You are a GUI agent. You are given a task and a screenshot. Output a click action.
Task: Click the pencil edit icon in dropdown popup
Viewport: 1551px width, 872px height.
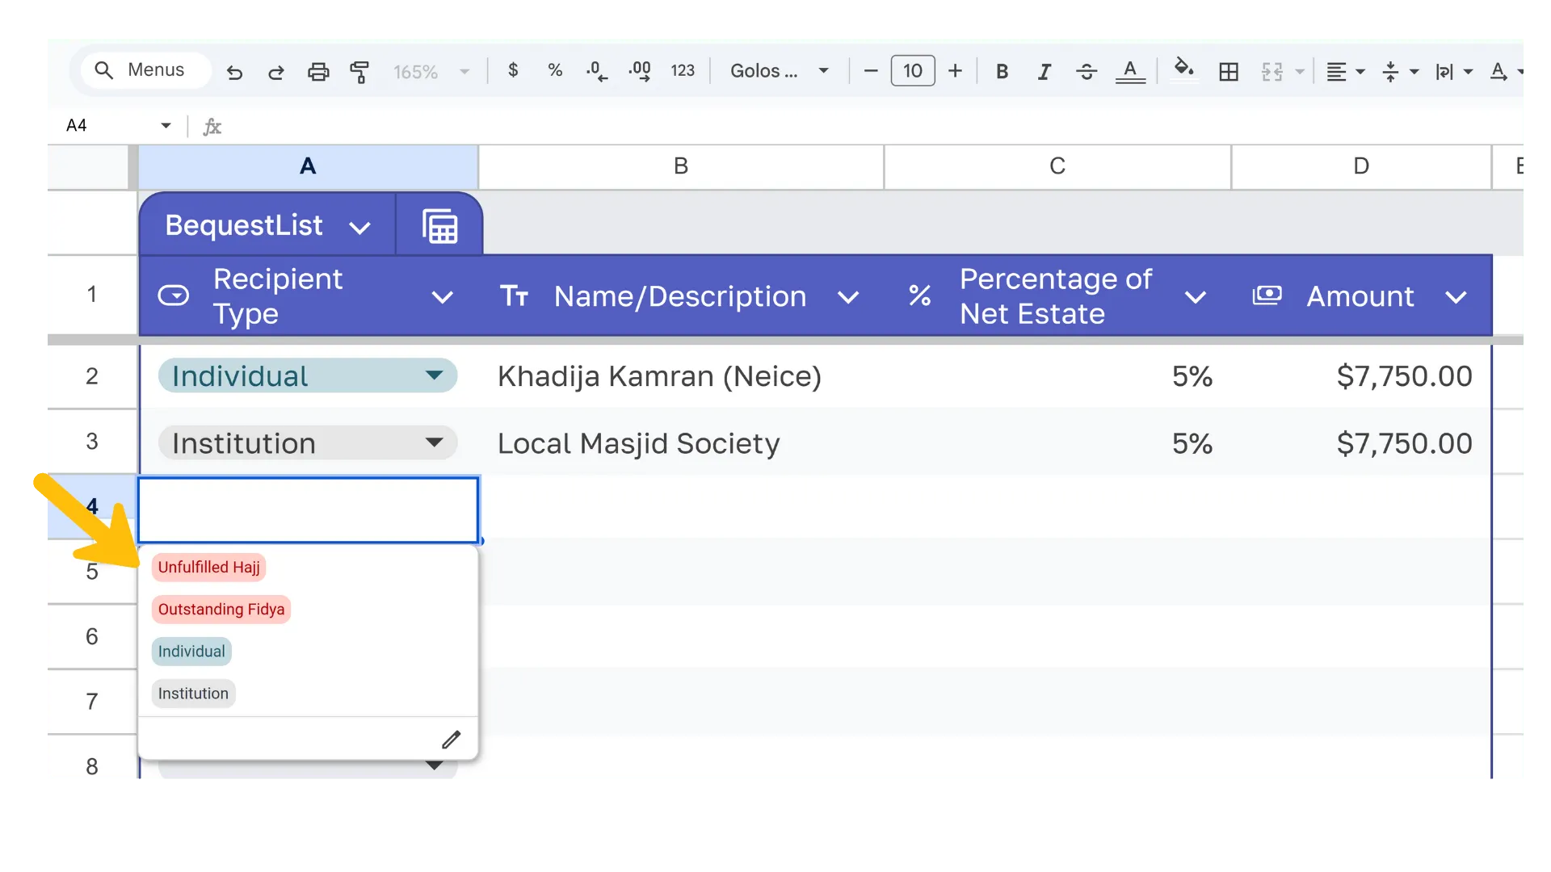[451, 740]
